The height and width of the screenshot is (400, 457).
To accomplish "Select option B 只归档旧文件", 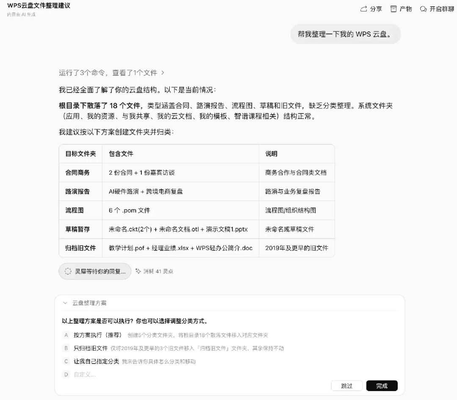I will [173, 348].
